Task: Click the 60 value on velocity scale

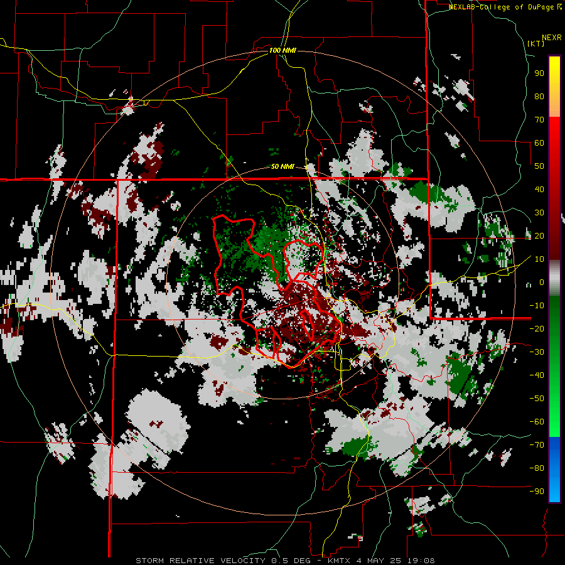Action: click(539, 143)
